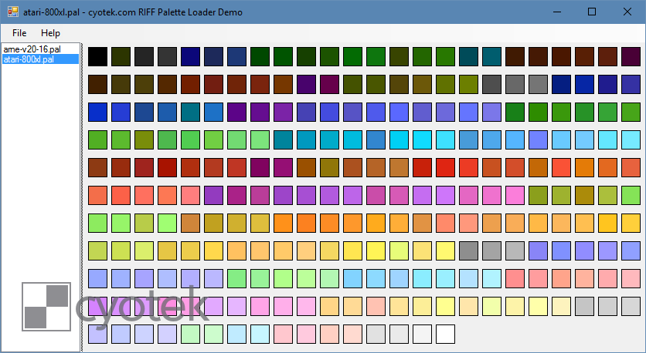
Task: Select ame-v20-16.pal in the palette list
Action: pos(32,49)
